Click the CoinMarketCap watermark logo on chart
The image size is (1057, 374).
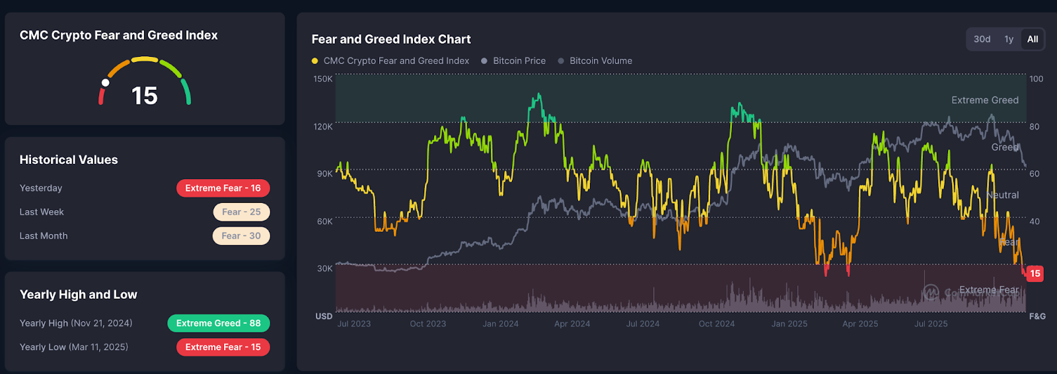tap(931, 292)
